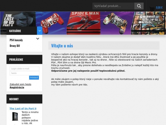Follow the Zabudol som heslo link
Screen dimensions: 166x125
20,84
